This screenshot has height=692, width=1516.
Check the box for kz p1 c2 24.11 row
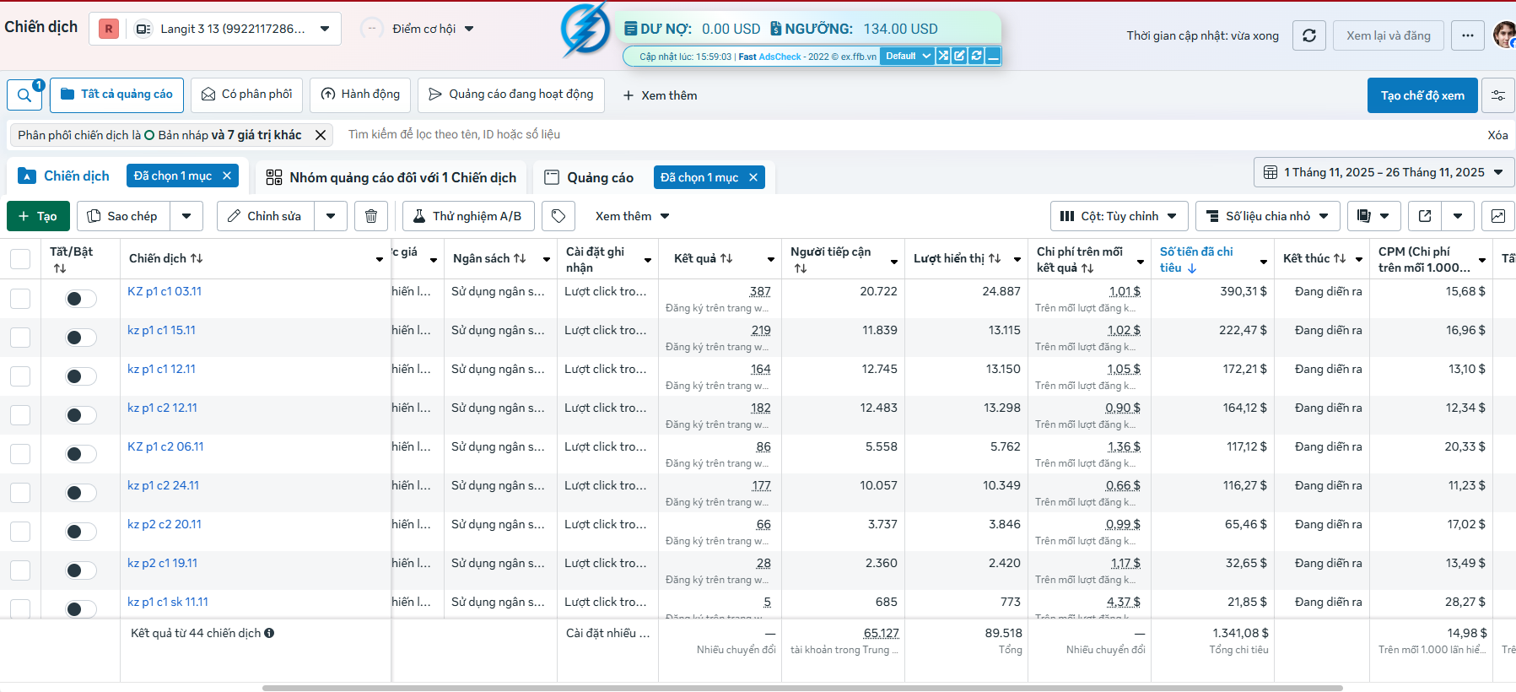pos(20,493)
